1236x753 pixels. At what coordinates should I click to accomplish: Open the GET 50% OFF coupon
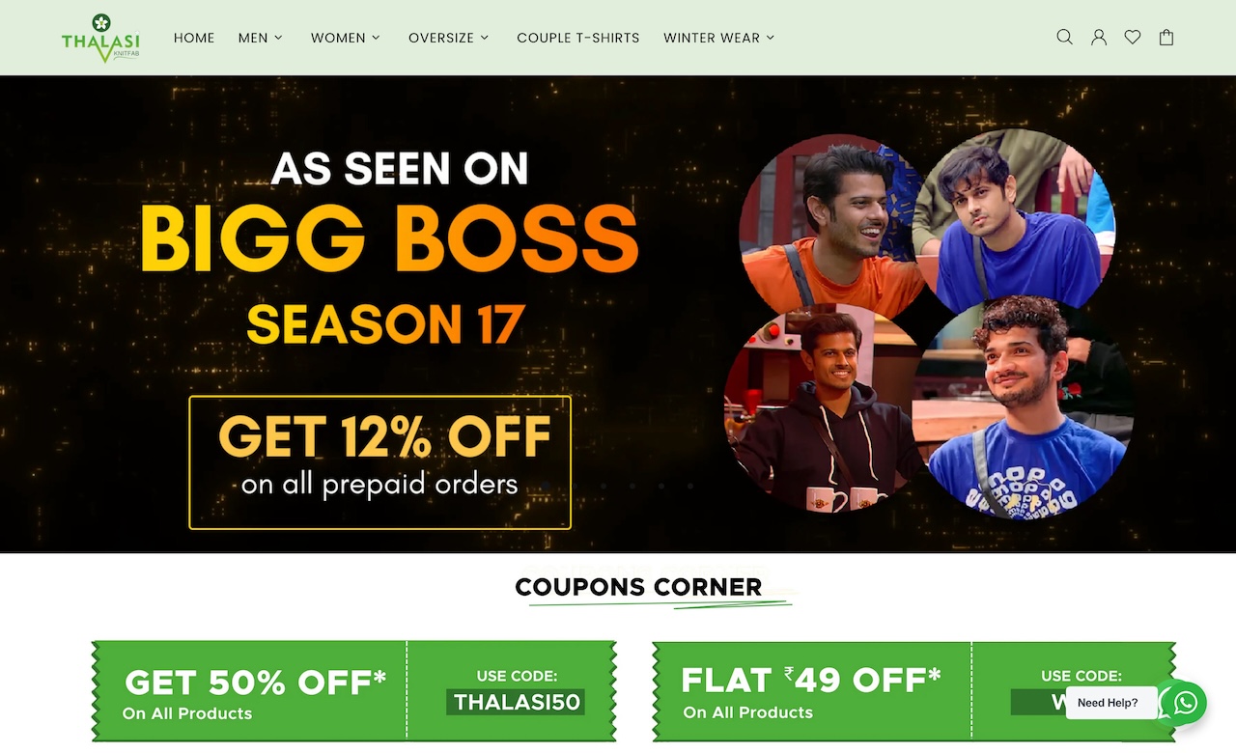click(x=353, y=691)
